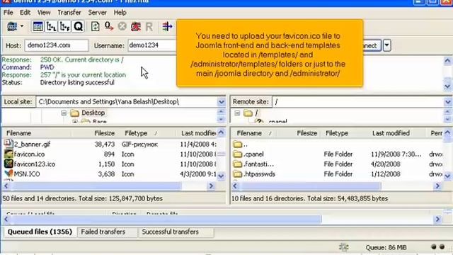Click status bar settings icon near Queue
The height and width of the screenshot is (255, 453).
point(343,247)
